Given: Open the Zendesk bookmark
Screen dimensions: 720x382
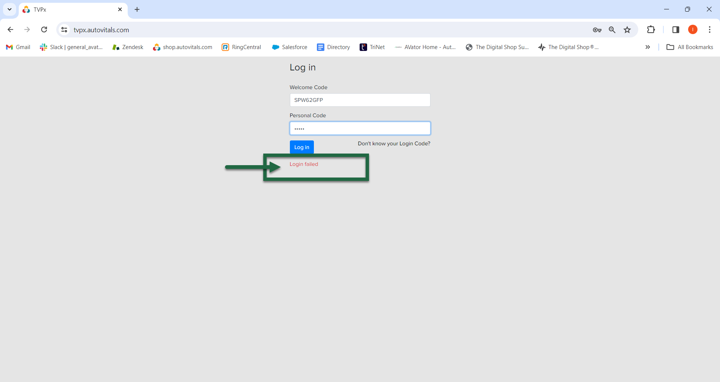Looking at the screenshot, I should [128, 47].
